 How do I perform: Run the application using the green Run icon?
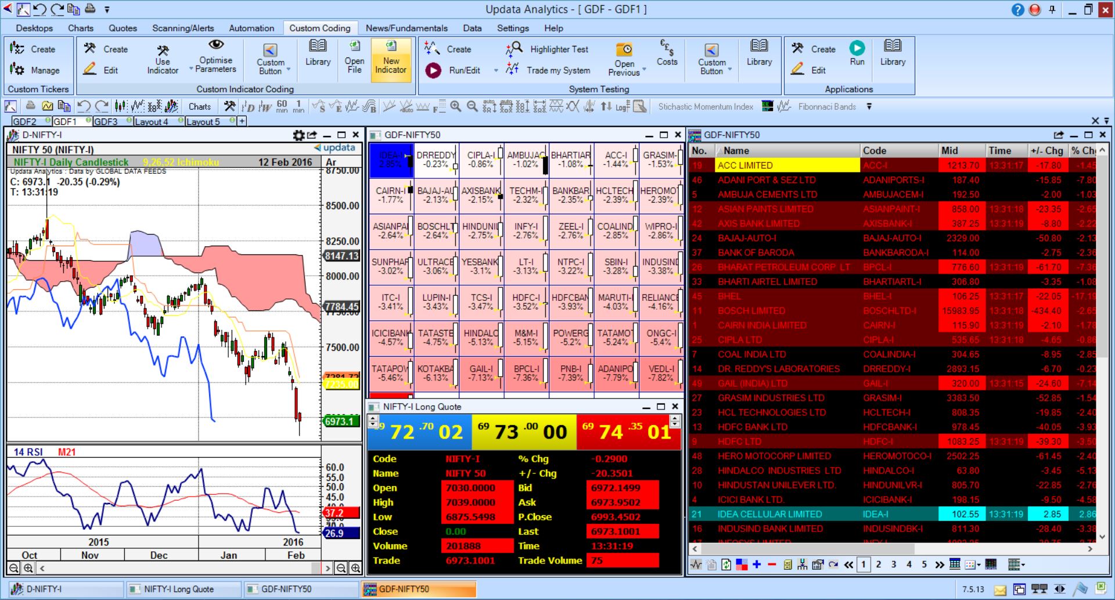coord(857,48)
